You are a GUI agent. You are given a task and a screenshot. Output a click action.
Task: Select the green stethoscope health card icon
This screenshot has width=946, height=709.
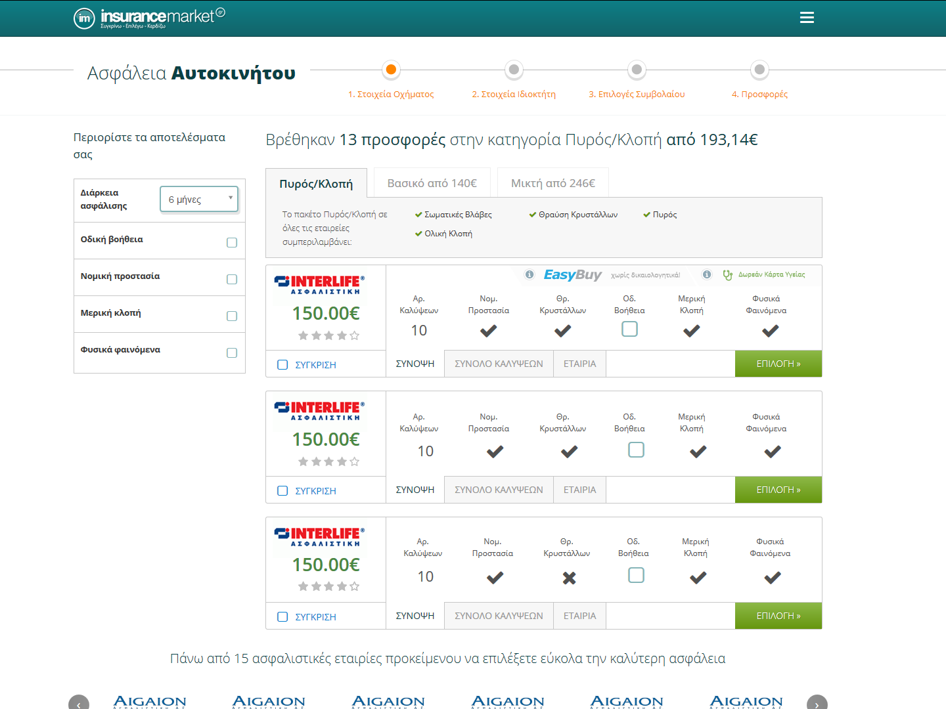727,275
